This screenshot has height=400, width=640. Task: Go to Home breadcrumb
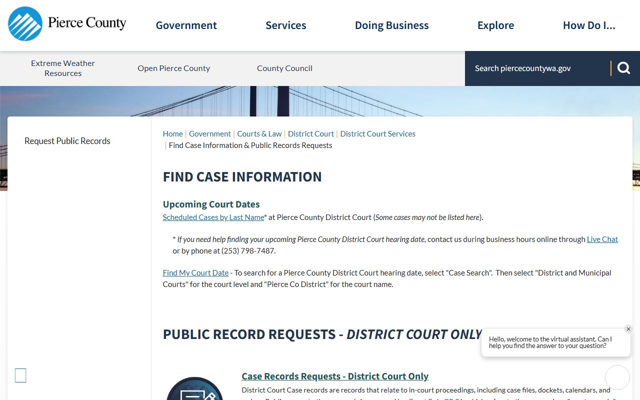click(x=172, y=133)
